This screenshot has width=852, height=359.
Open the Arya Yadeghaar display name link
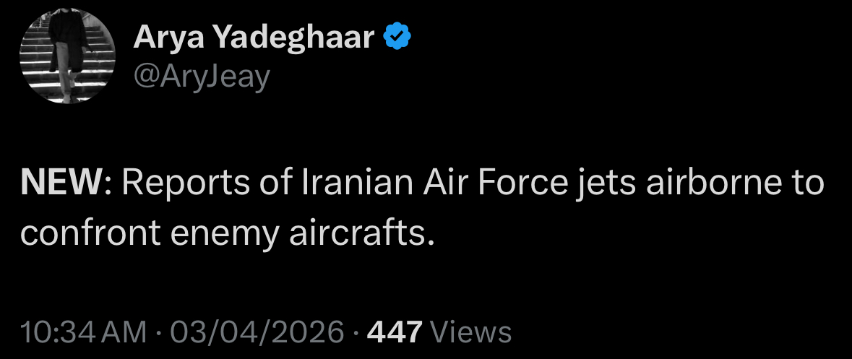pos(254,38)
